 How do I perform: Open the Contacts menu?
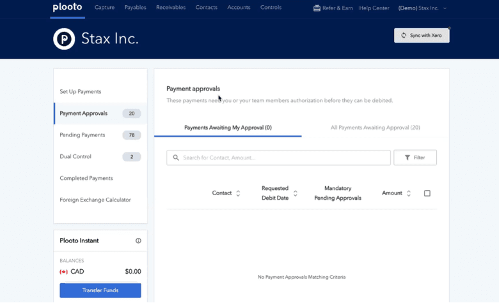pyautogui.click(x=206, y=7)
